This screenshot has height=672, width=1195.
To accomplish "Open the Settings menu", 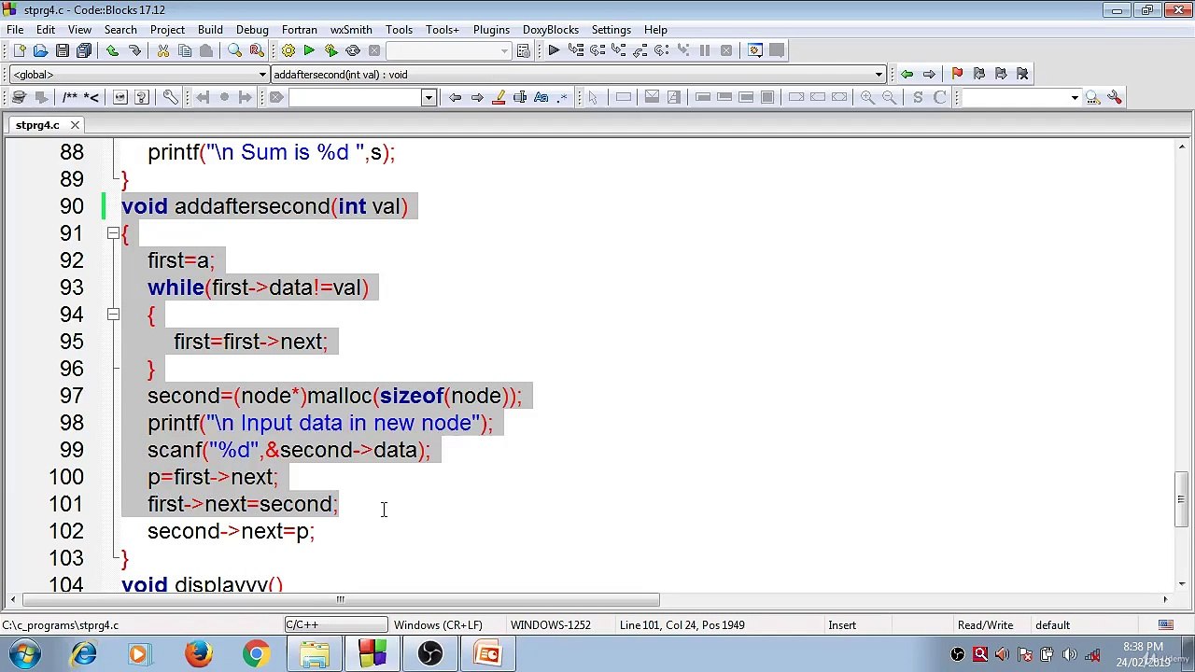I will pos(612,30).
